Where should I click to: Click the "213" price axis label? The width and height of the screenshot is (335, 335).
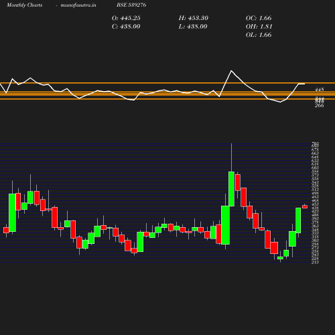315,263
